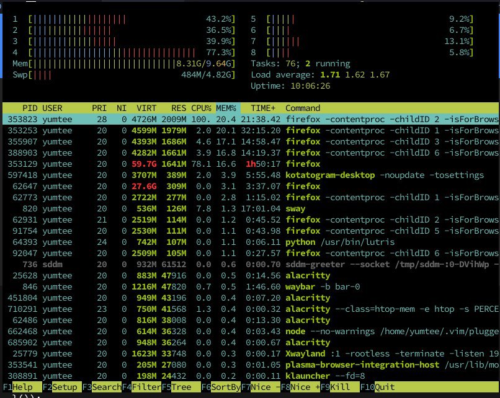The image size is (500, 398).
Task: Select the Xwayland process row
Action: 251,353
